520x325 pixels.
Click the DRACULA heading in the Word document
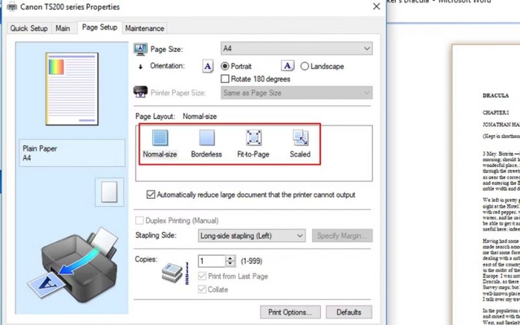point(495,96)
